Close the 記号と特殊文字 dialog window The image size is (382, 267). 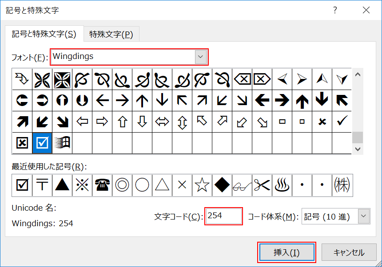(x=366, y=10)
